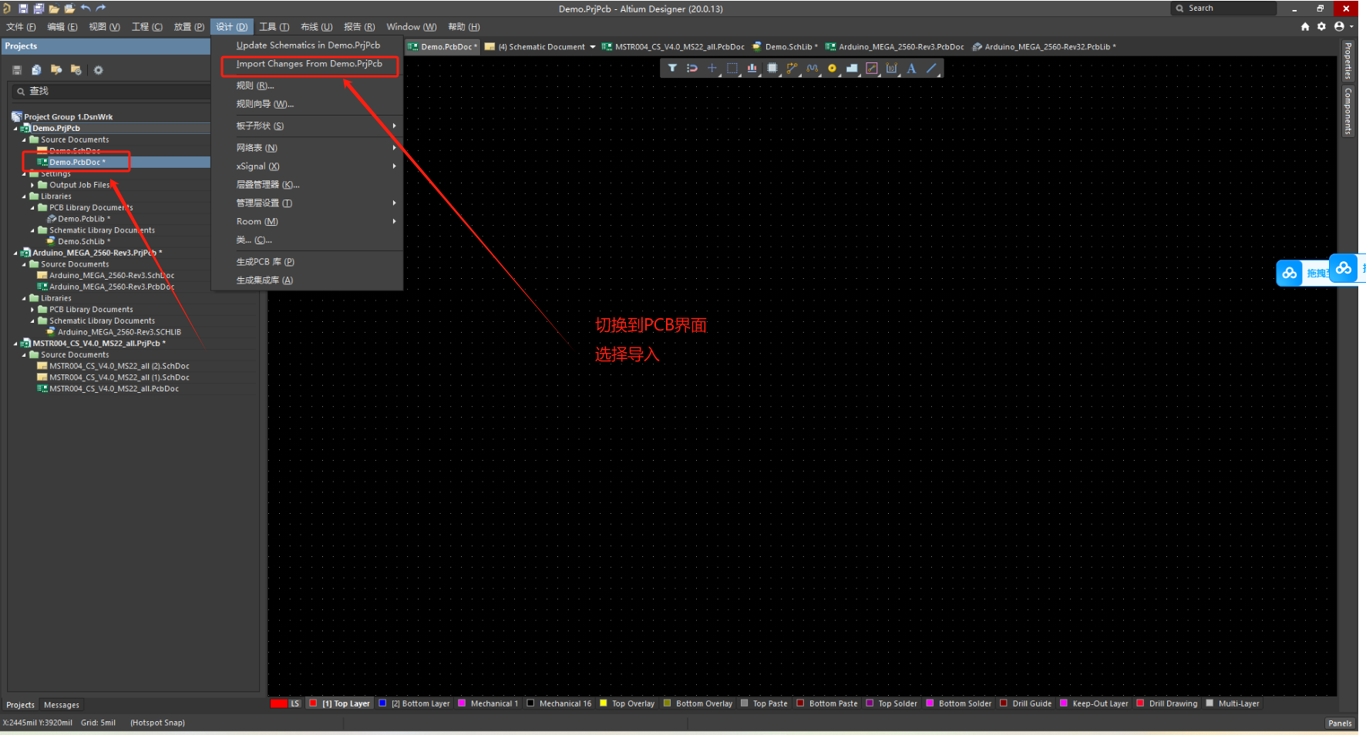Click Import Changes From Demo.PrjPcb
This screenshot has height=735, width=1366.
(309, 64)
